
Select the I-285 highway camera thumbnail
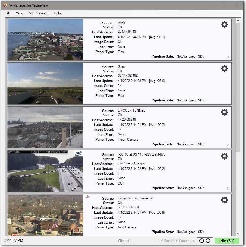pyautogui.click(x=45, y=171)
